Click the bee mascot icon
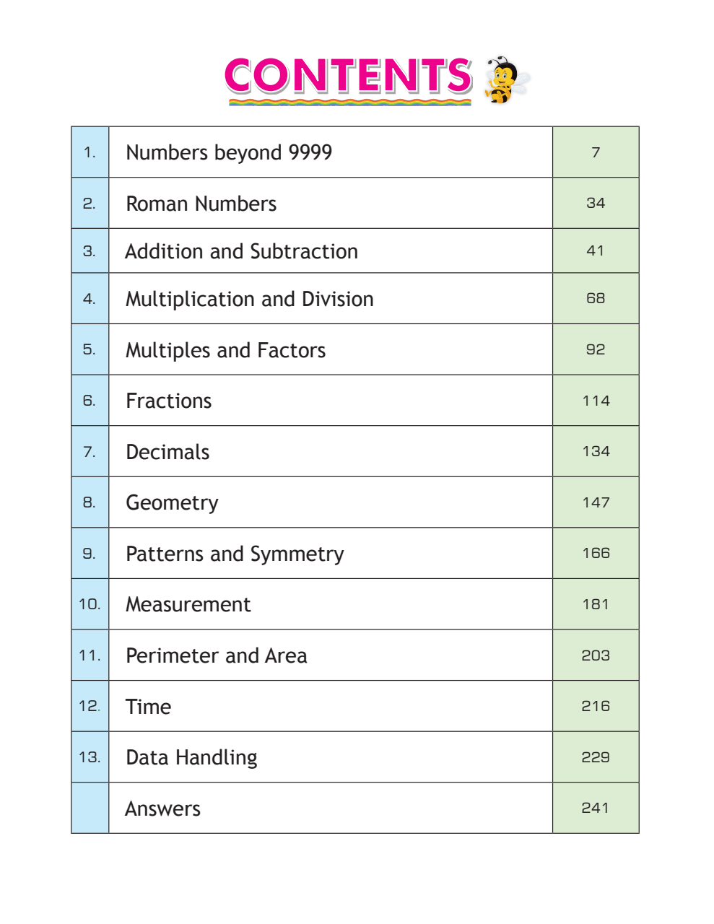Viewport: 714px width, 924px height. (507, 79)
